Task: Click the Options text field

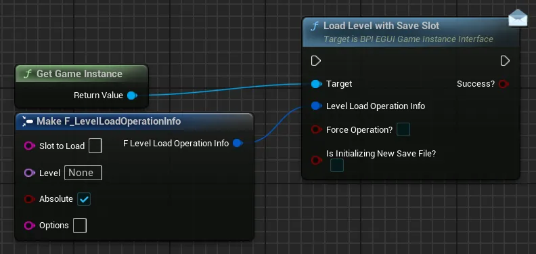Action: (80, 226)
